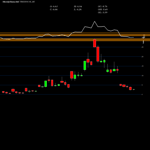Screen dimensions: 150x150
Task: Click the 29 price axis label
Action: 142,47
